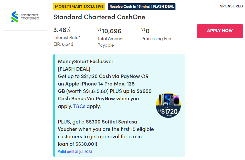The height and width of the screenshot is (160, 245).
Task: Click the Processing Fee label
Action: [156, 39]
